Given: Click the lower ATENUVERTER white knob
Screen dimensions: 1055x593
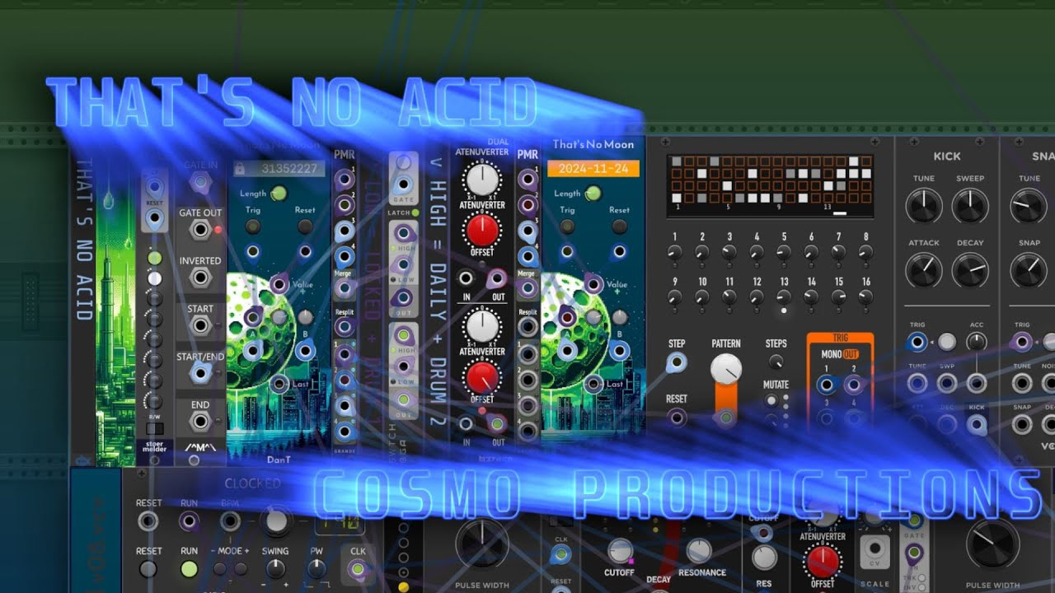Looking at the screenshot, I should tap(482, 325).
